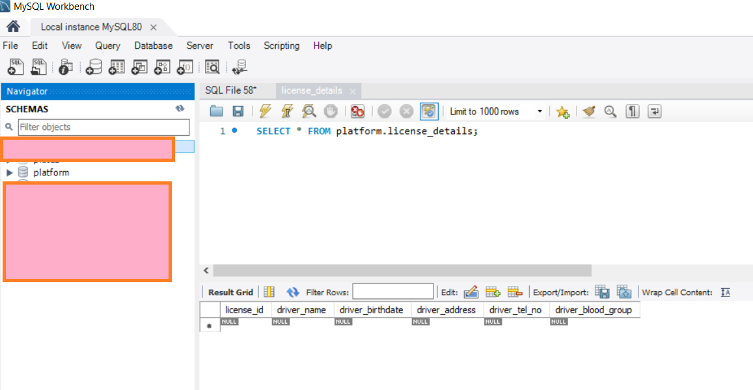Toggle continuing execution after SQL errors
Screen dimensions: 753x390
pos(357,111)
